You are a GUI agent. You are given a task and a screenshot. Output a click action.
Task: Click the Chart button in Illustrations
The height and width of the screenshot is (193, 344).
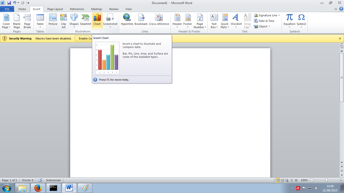(x=97, y=21)
